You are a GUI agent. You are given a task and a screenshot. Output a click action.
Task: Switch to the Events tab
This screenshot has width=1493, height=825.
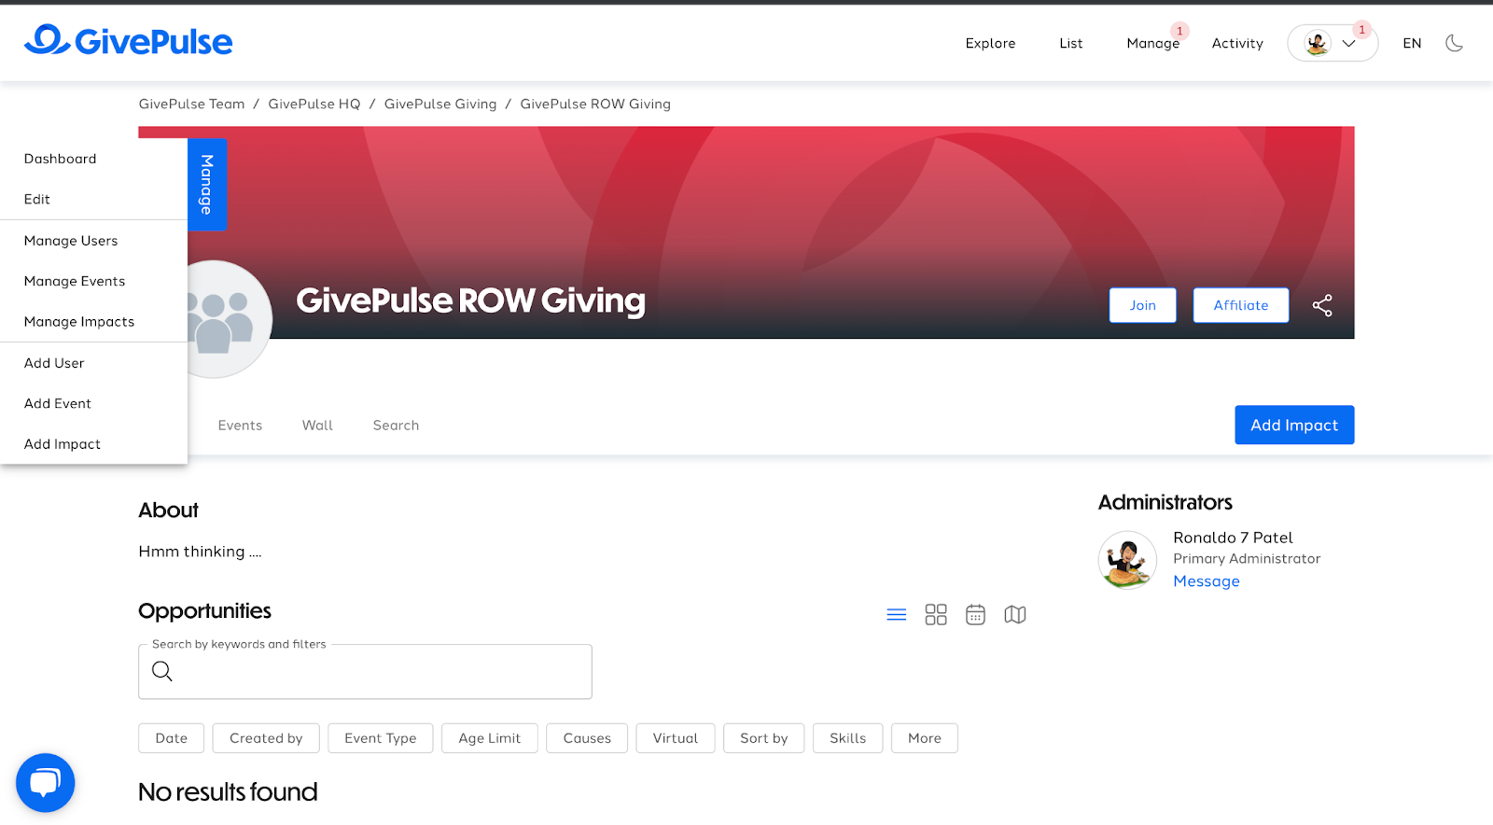point(240,426)
